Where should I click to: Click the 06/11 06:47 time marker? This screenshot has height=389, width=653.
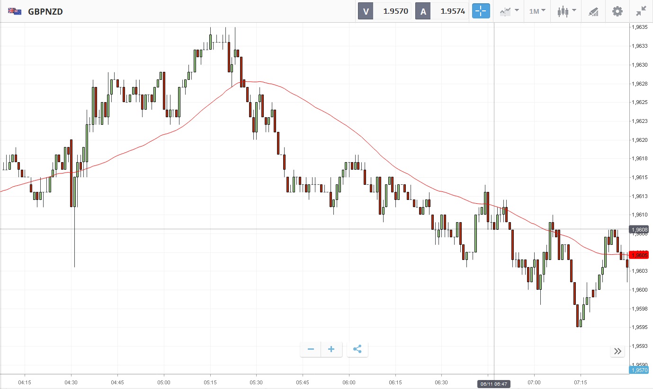[493, 384]
